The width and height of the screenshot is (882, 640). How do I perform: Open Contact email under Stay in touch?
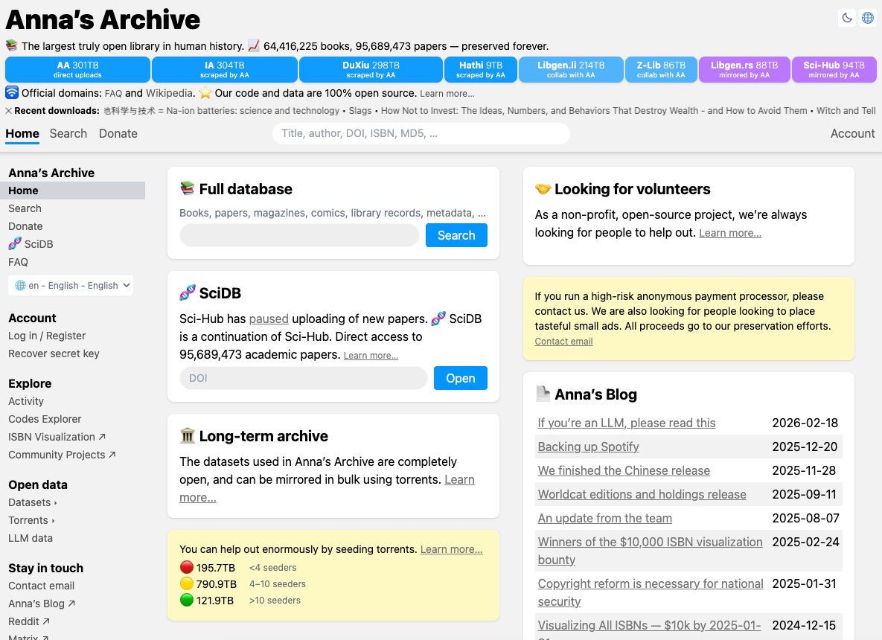click(x=41, y=586)
